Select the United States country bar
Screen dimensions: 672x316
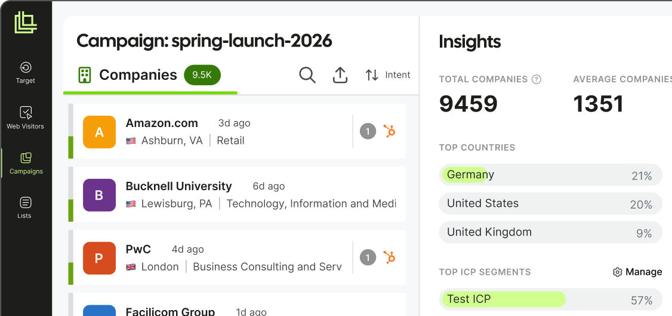[551, 203]
